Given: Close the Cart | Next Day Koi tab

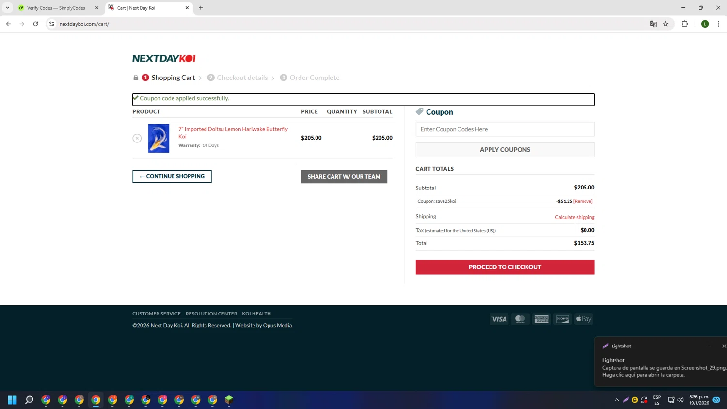Looking at the screenshot, I should coord(187,8).
